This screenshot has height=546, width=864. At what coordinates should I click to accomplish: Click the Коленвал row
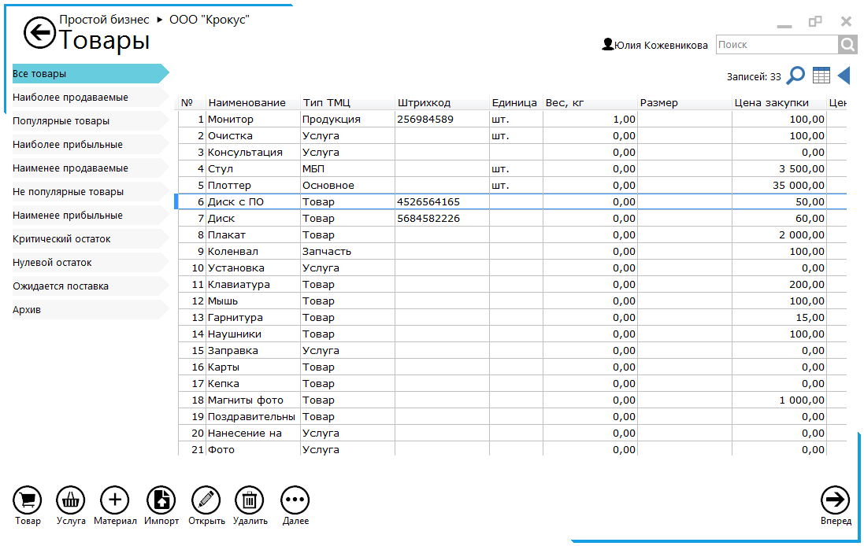point(513,252)
